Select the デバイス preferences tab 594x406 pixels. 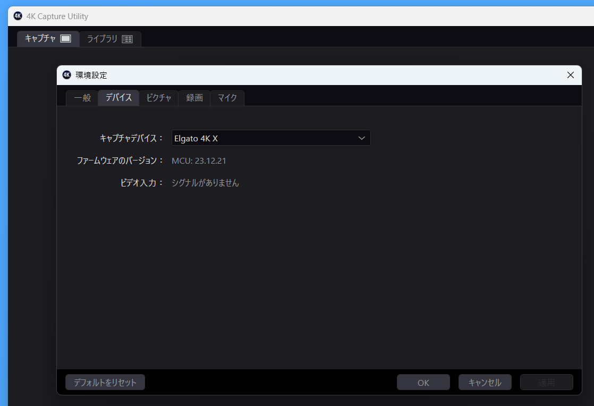118,98
